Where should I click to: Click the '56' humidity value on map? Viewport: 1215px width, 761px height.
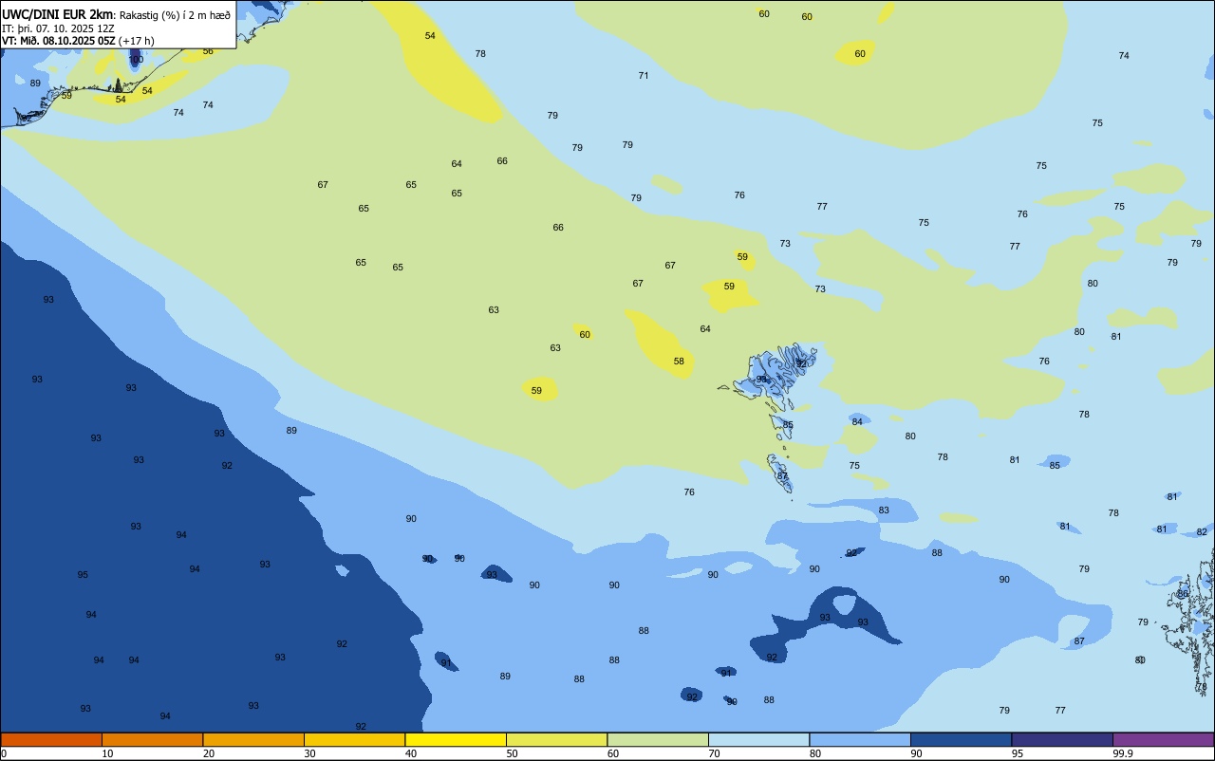tap(208, 51)
